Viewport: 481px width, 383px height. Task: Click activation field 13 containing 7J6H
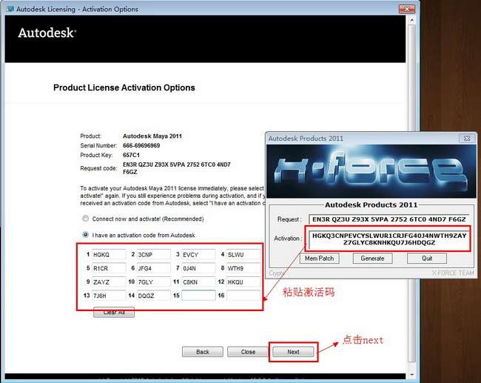pyautogui.click(x=109, y=296)
